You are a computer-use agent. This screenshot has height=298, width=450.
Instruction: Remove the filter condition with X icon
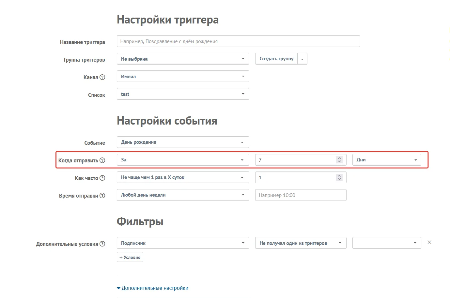pyautogui.click(x=429, y=242)
